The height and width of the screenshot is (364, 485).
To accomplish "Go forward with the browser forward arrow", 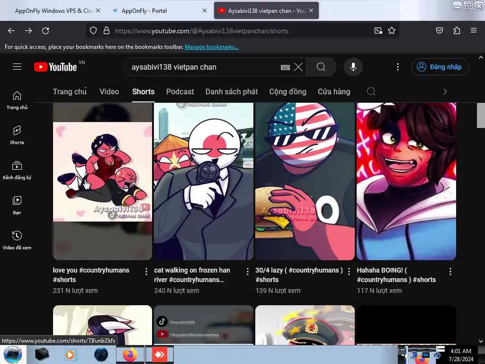I will (x=28, y=31).
